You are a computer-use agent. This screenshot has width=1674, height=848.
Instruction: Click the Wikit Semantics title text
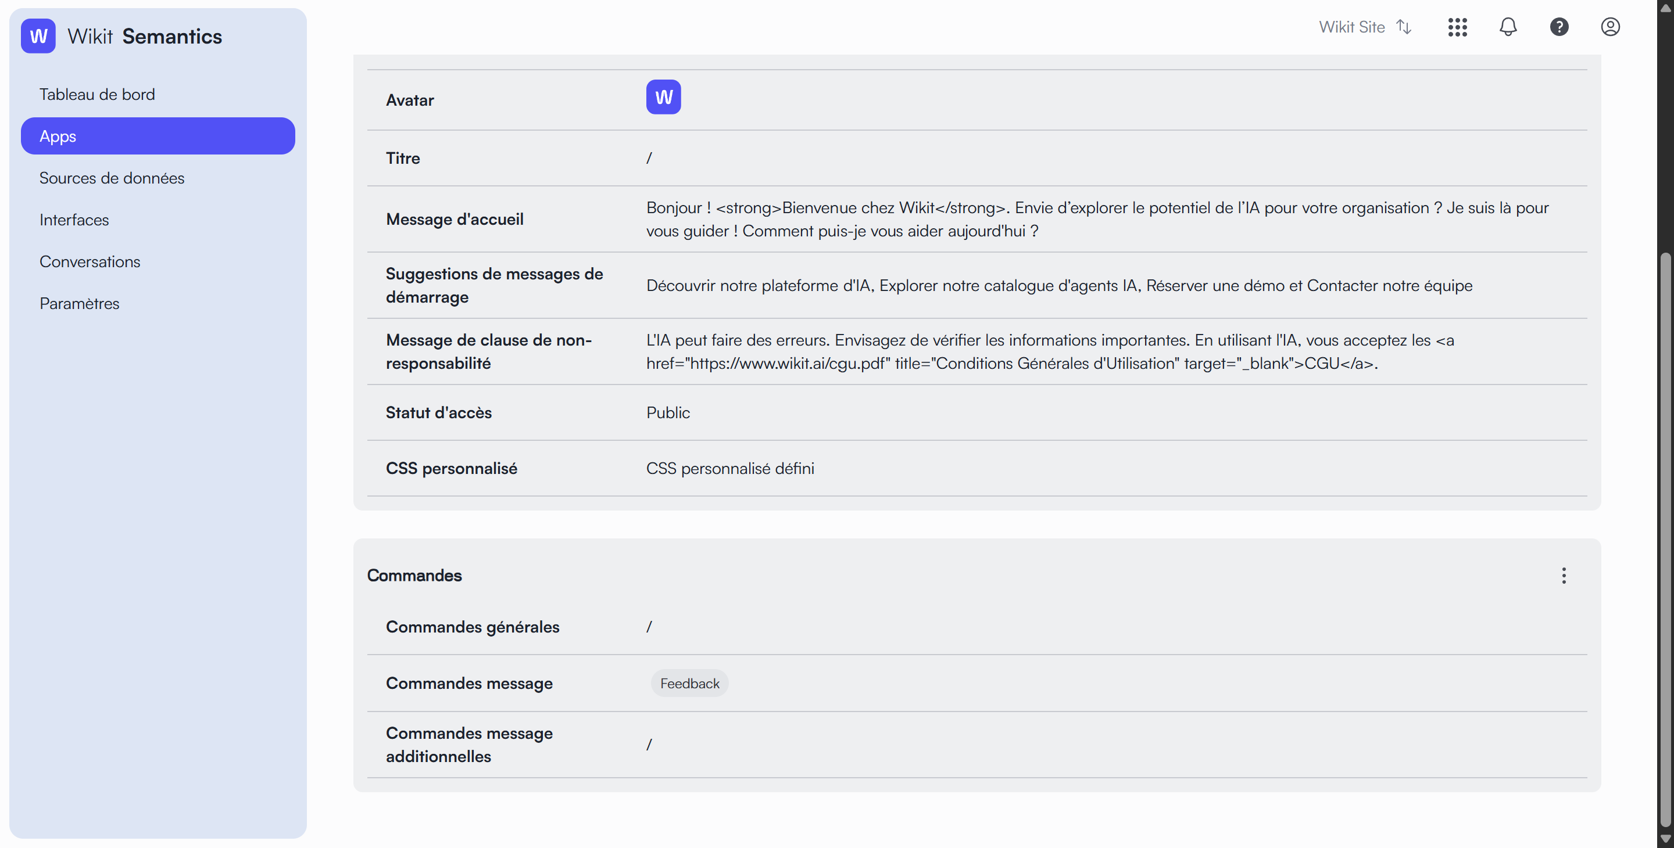145,37
